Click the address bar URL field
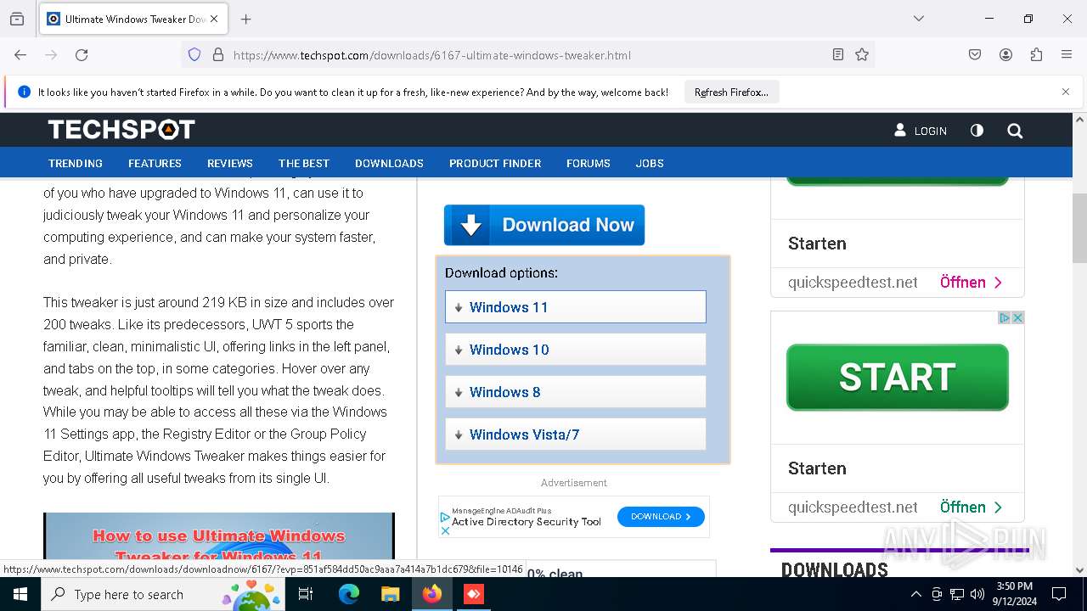Image resolution: width=1087 pixels, height=611 pixels. click(x=527, y=55)
